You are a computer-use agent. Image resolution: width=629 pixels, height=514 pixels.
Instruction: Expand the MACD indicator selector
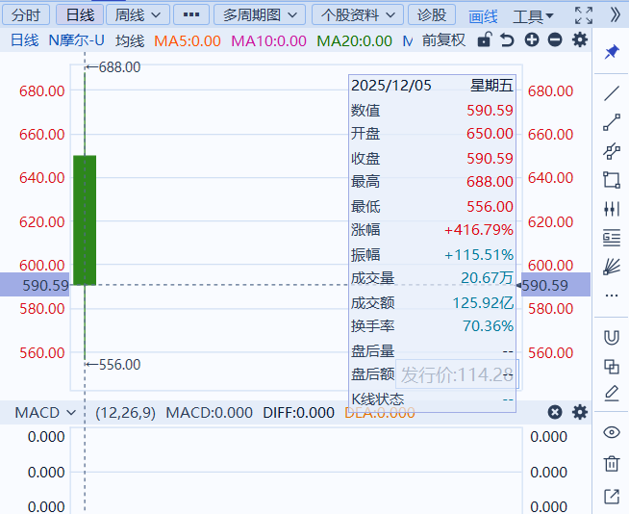tap(45, 412)
